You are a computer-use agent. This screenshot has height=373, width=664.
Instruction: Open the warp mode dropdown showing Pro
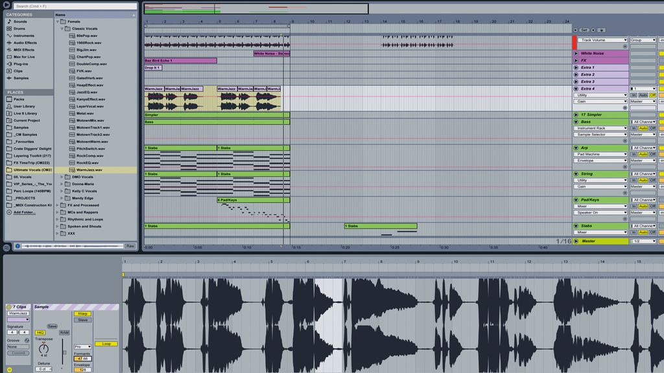(x=82, y=347)
